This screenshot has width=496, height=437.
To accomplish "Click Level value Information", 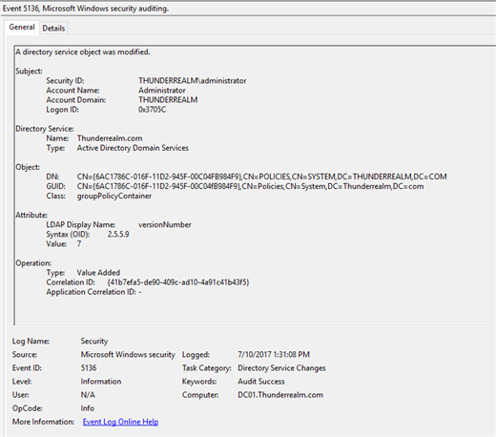I will click(101, 382).
